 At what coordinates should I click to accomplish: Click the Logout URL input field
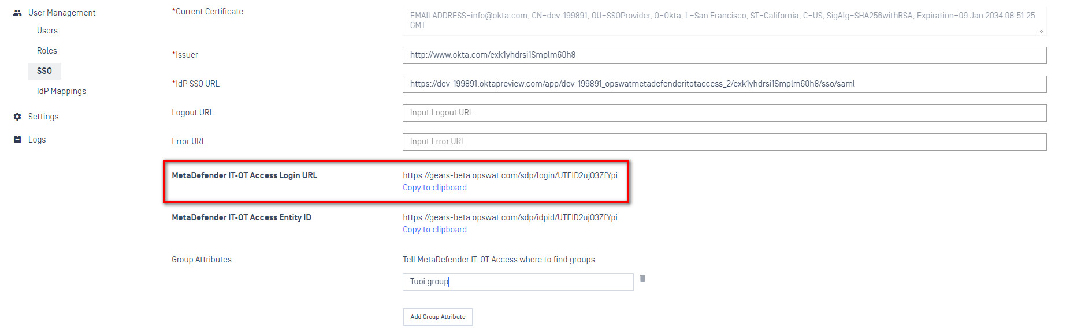click(725, 113)
